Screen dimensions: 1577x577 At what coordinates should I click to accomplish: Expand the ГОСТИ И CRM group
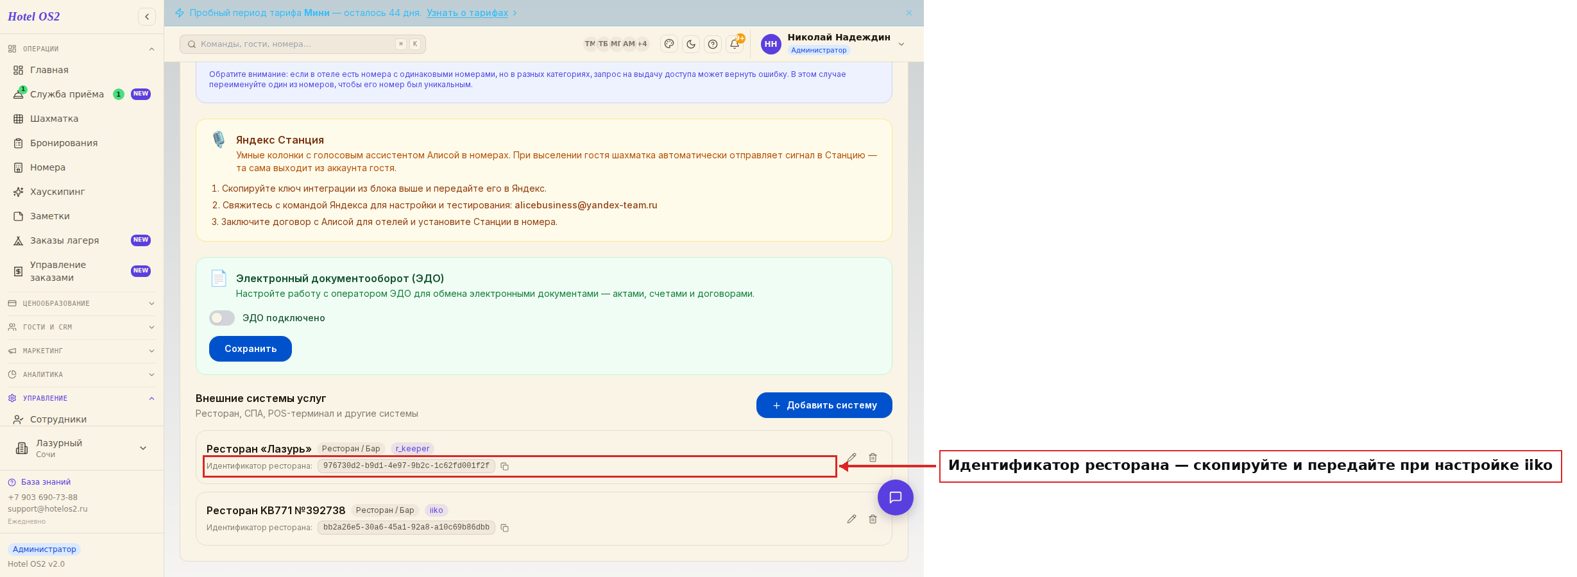pos(81,327)
